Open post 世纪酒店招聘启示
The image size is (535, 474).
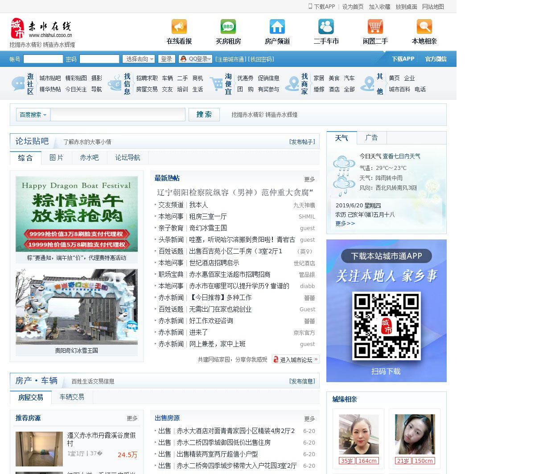pyautogui.click(x=214, y=263)
